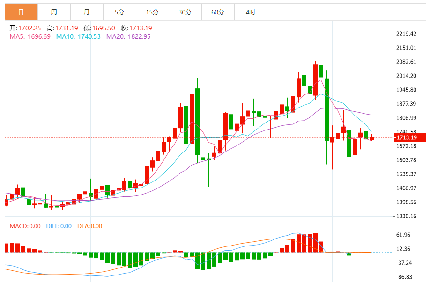Click the 1466.97 price axis label

point(406,188)
